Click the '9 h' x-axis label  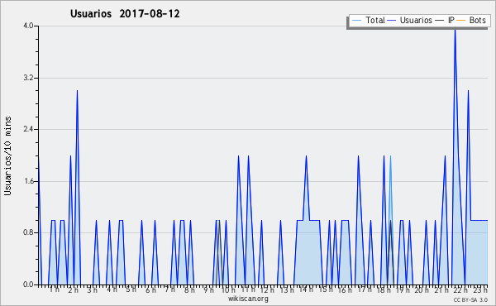208,289
